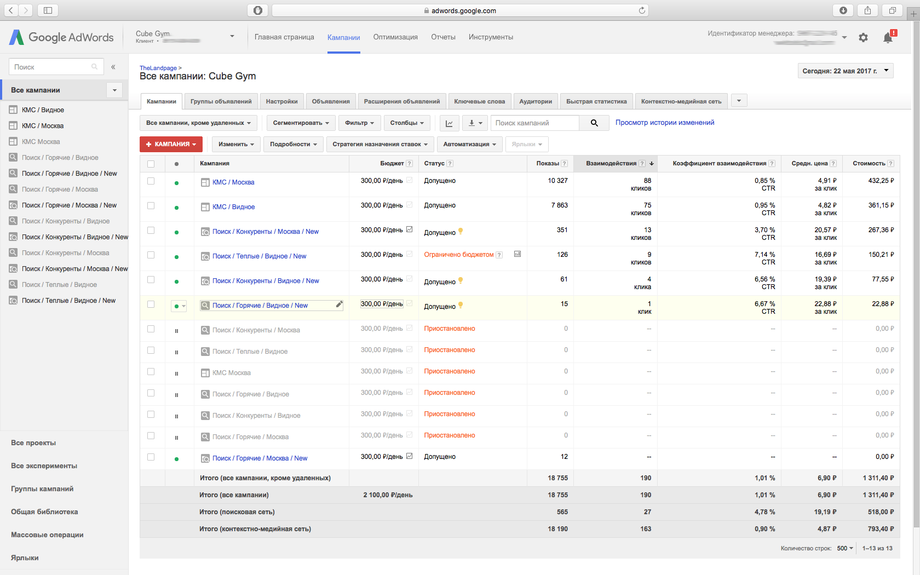The height and width of the screenshot is (575, 920).
Task: Open the Изменить dropdown
Action: (x=236, y=145)
